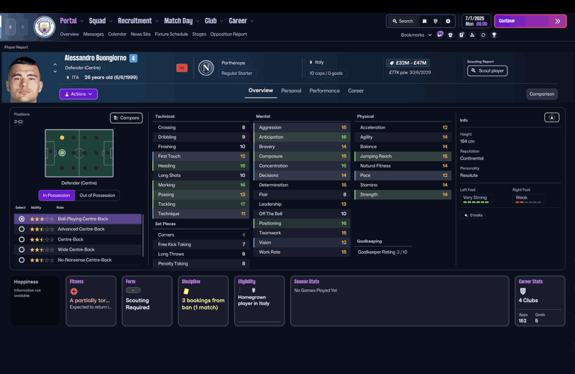Go to next player with down chevron
Viewport: 575px width, 374px height.
point(55,72)
